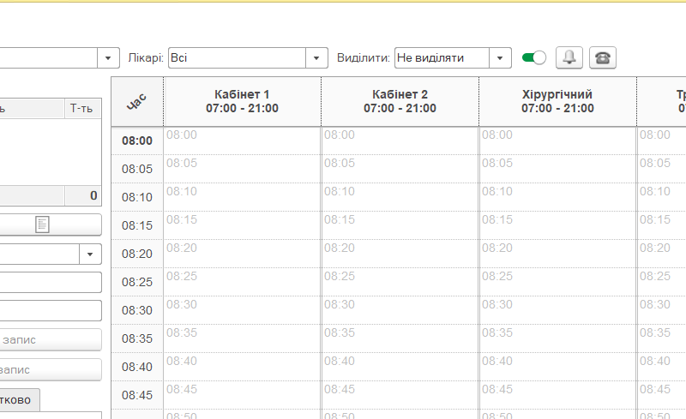Click the Хірургічний column header
This screenshot has width=686, height=419.
tap(557, 101)
